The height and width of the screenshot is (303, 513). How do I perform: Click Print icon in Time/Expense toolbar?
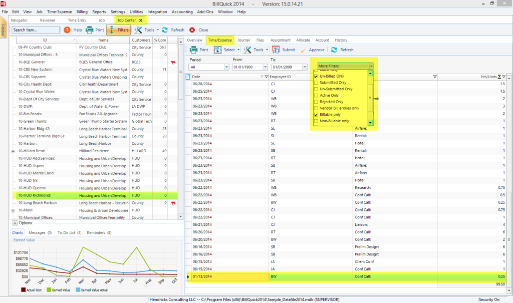[193, 50]
